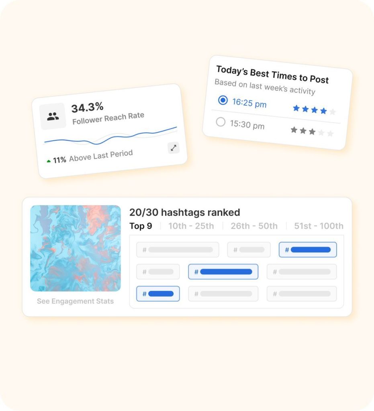Select the short gray hashtag chip in middle row
The image size is (374, 411).
coord(158,272)
